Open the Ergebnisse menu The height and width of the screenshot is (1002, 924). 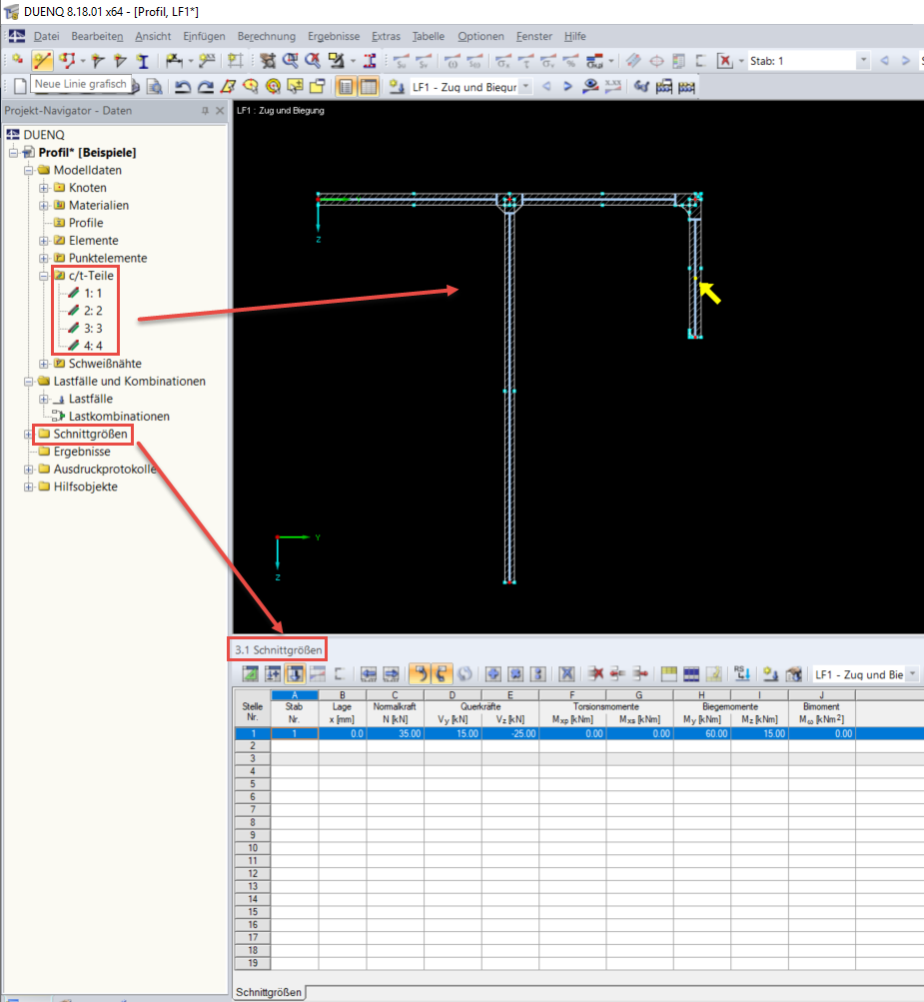tap(334, 36)
